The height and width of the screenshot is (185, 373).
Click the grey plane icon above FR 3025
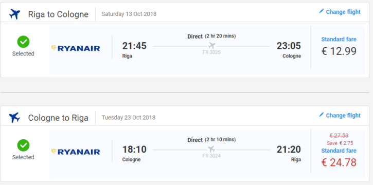tap(211, 46)
